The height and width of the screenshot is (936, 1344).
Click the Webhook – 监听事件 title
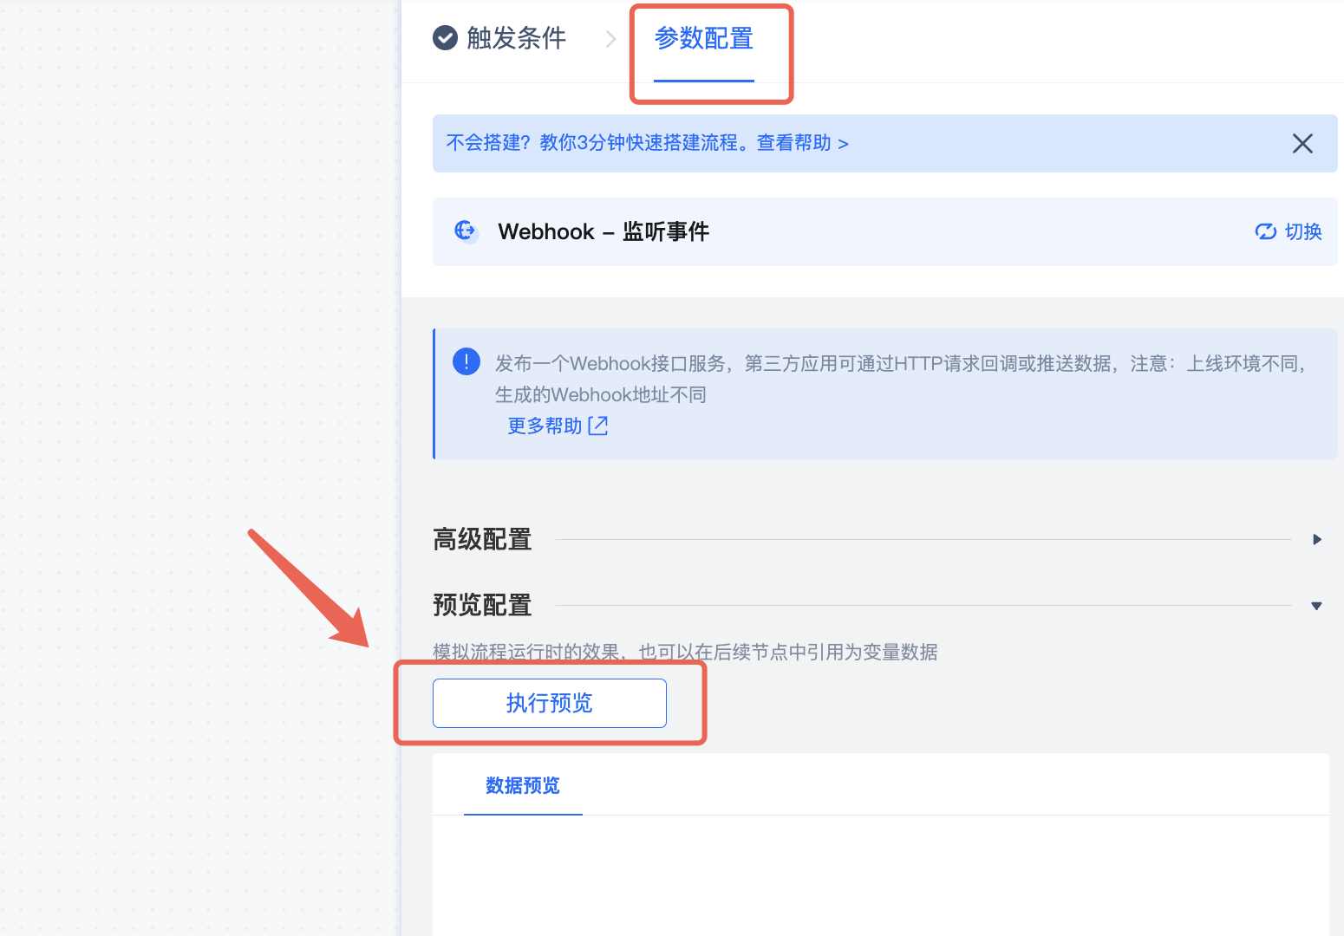click(603, 231)
